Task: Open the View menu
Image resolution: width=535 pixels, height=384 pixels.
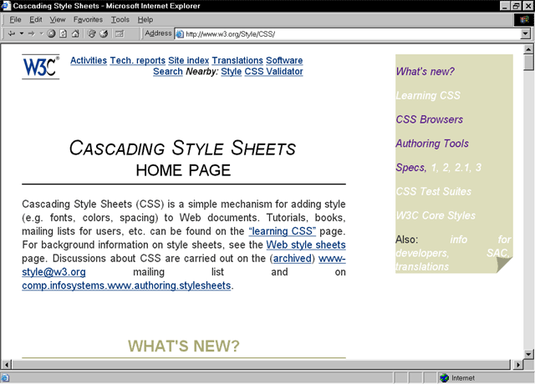Action: (x=58, y=20)
